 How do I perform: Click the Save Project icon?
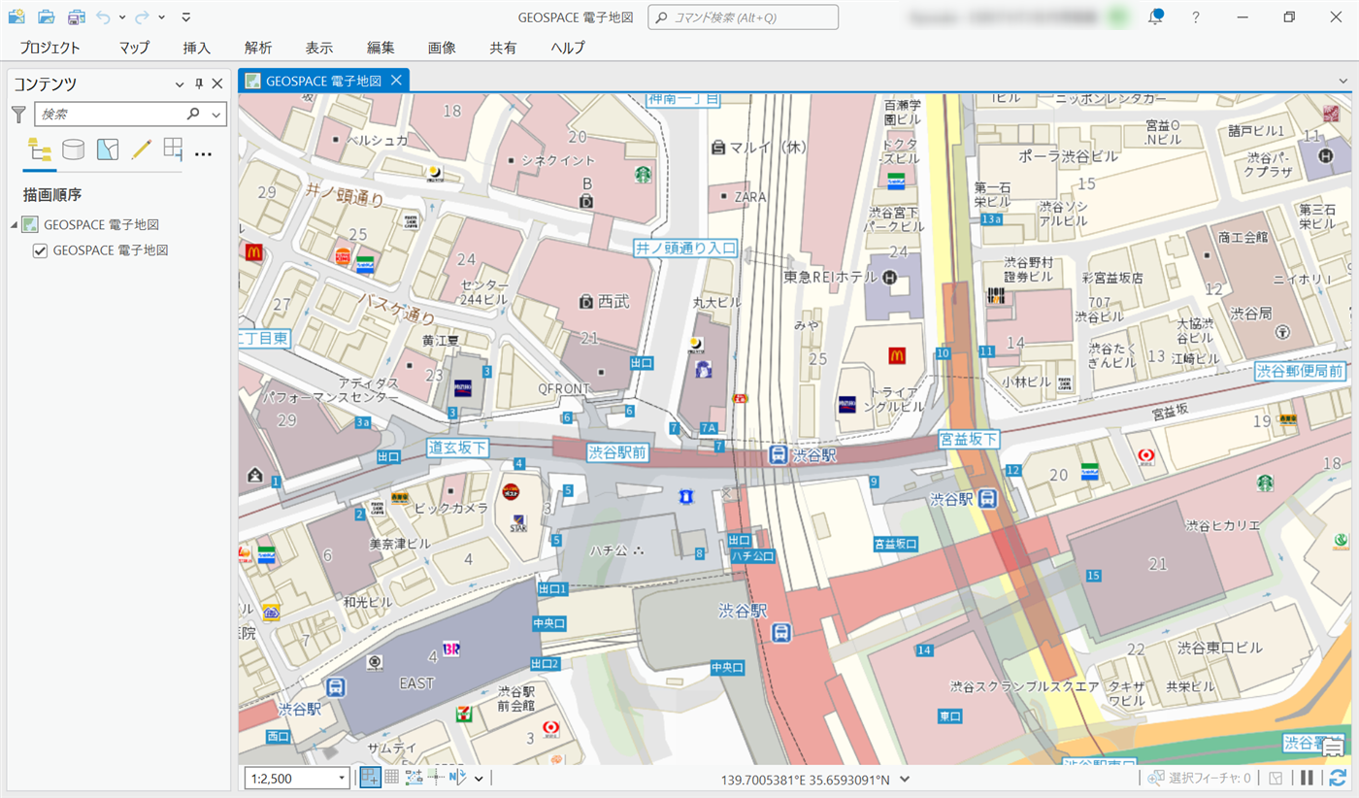click(x=76, y=17)
